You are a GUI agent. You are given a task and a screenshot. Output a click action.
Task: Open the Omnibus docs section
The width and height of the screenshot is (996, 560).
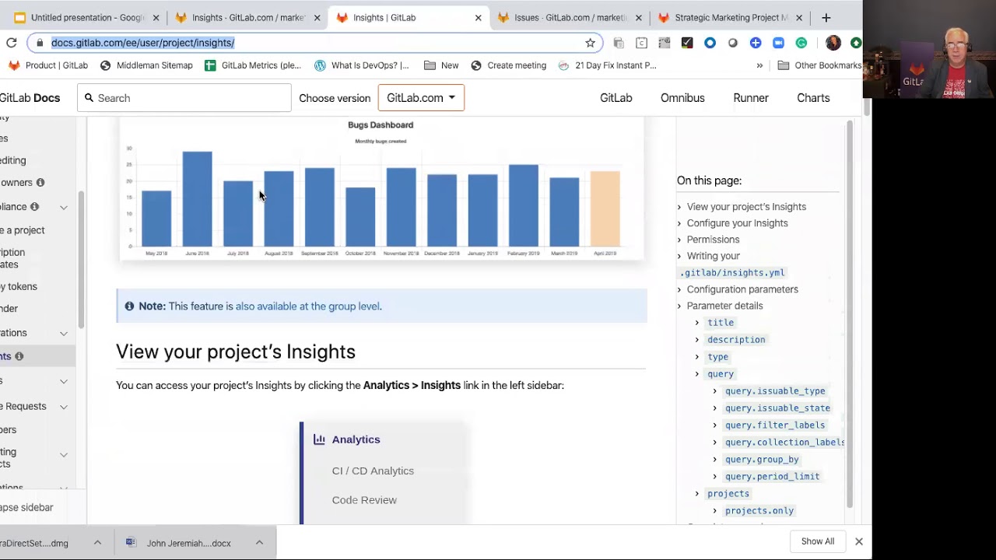[x=682, y=98]
